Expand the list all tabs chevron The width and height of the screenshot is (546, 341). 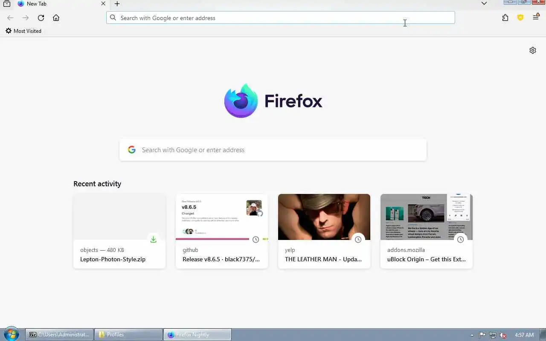484,3
